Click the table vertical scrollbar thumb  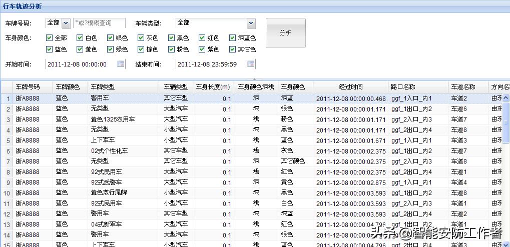pos(506,122)
